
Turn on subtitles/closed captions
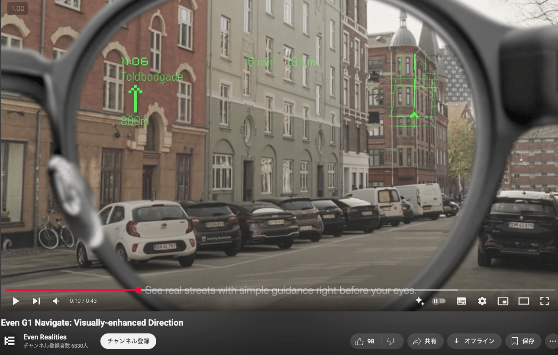point(461,301)
